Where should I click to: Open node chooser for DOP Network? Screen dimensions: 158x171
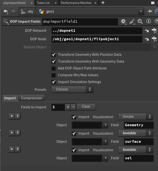tap(154, 31)
